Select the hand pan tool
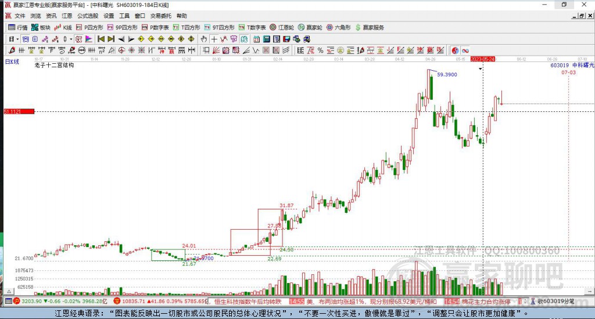Viewport: 595px width, 319px height. (x=204, y=39)
